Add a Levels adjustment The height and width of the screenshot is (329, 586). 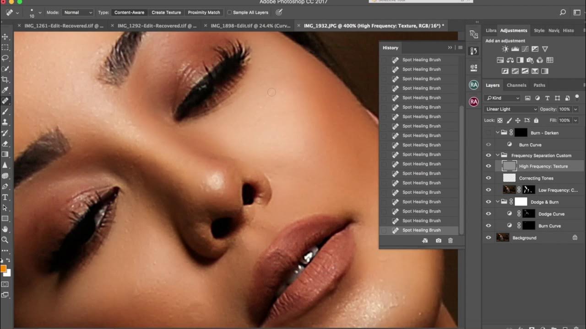pyautogui.click(x=515, y=49)
